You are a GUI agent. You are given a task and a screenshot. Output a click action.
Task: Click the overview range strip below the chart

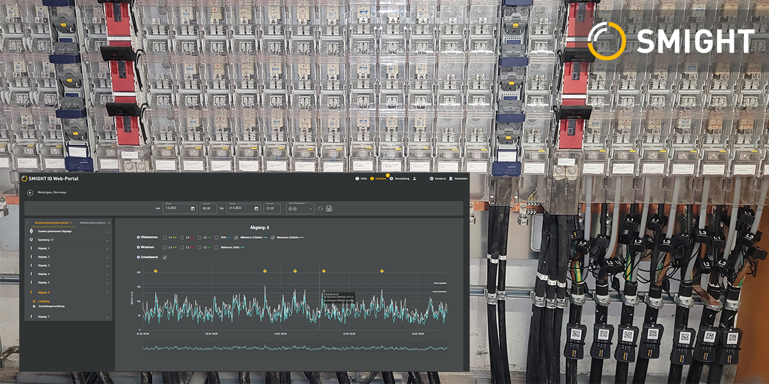point(295,348)
